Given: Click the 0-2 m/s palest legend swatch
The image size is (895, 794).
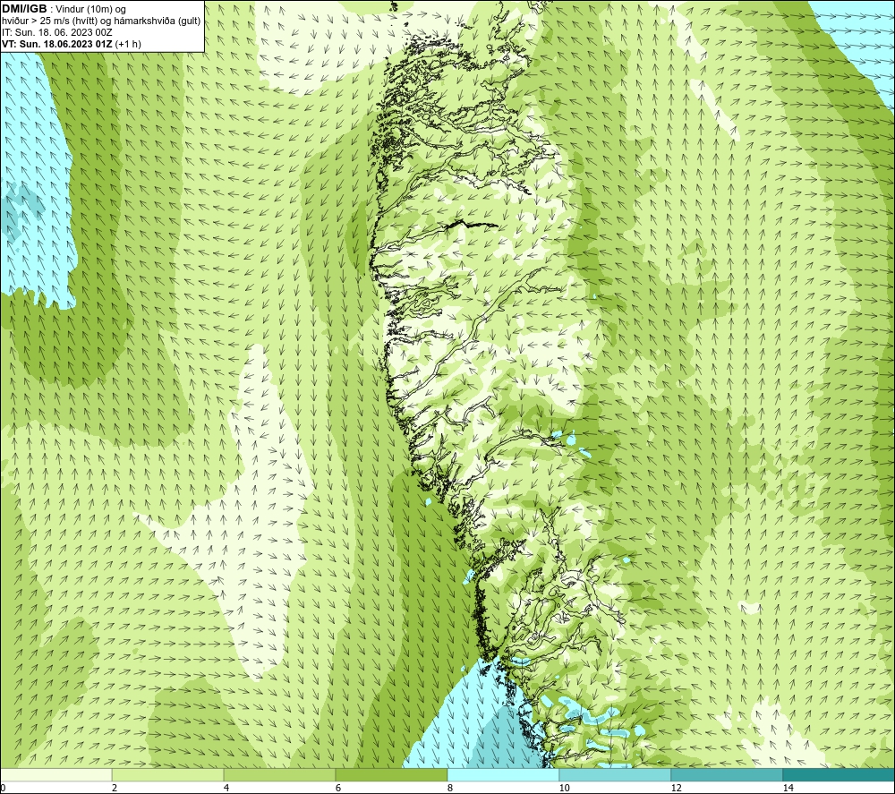Looking at the screenshot, I should [x=55, y=775].
